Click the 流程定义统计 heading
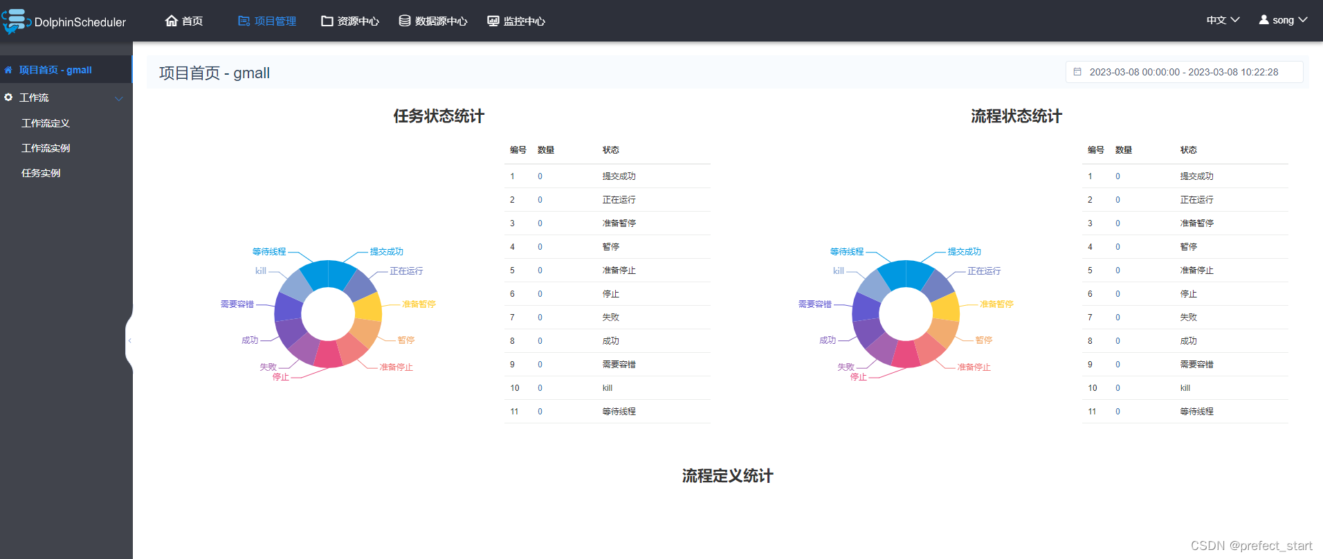The image size is (1323, 559). pos(728,476)
